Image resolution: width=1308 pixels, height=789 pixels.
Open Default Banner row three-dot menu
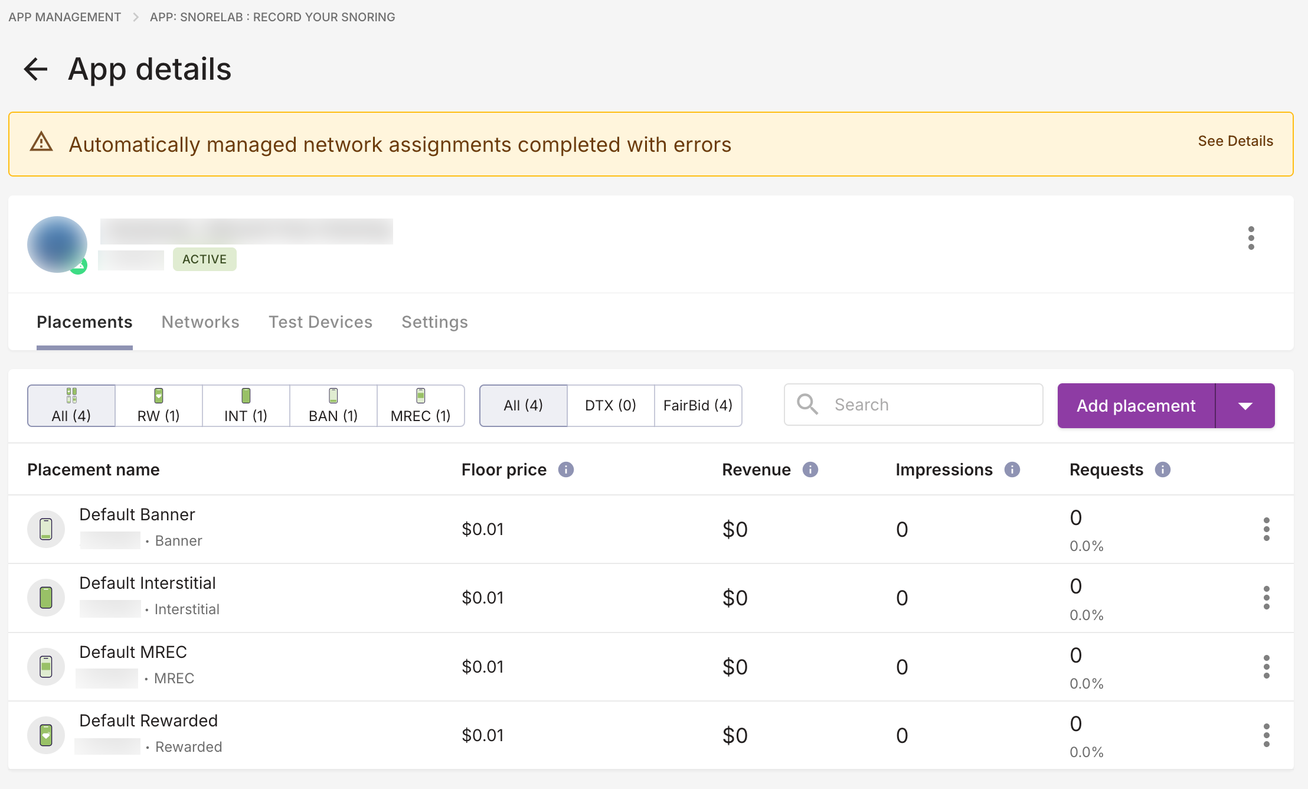click(x=1266, y=529)
